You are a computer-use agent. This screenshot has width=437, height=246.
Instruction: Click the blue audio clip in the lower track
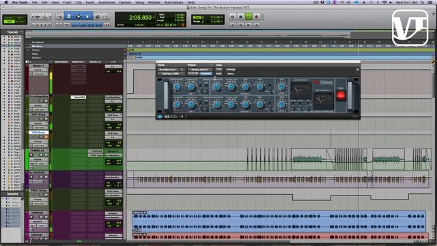[x=279, y=221]
